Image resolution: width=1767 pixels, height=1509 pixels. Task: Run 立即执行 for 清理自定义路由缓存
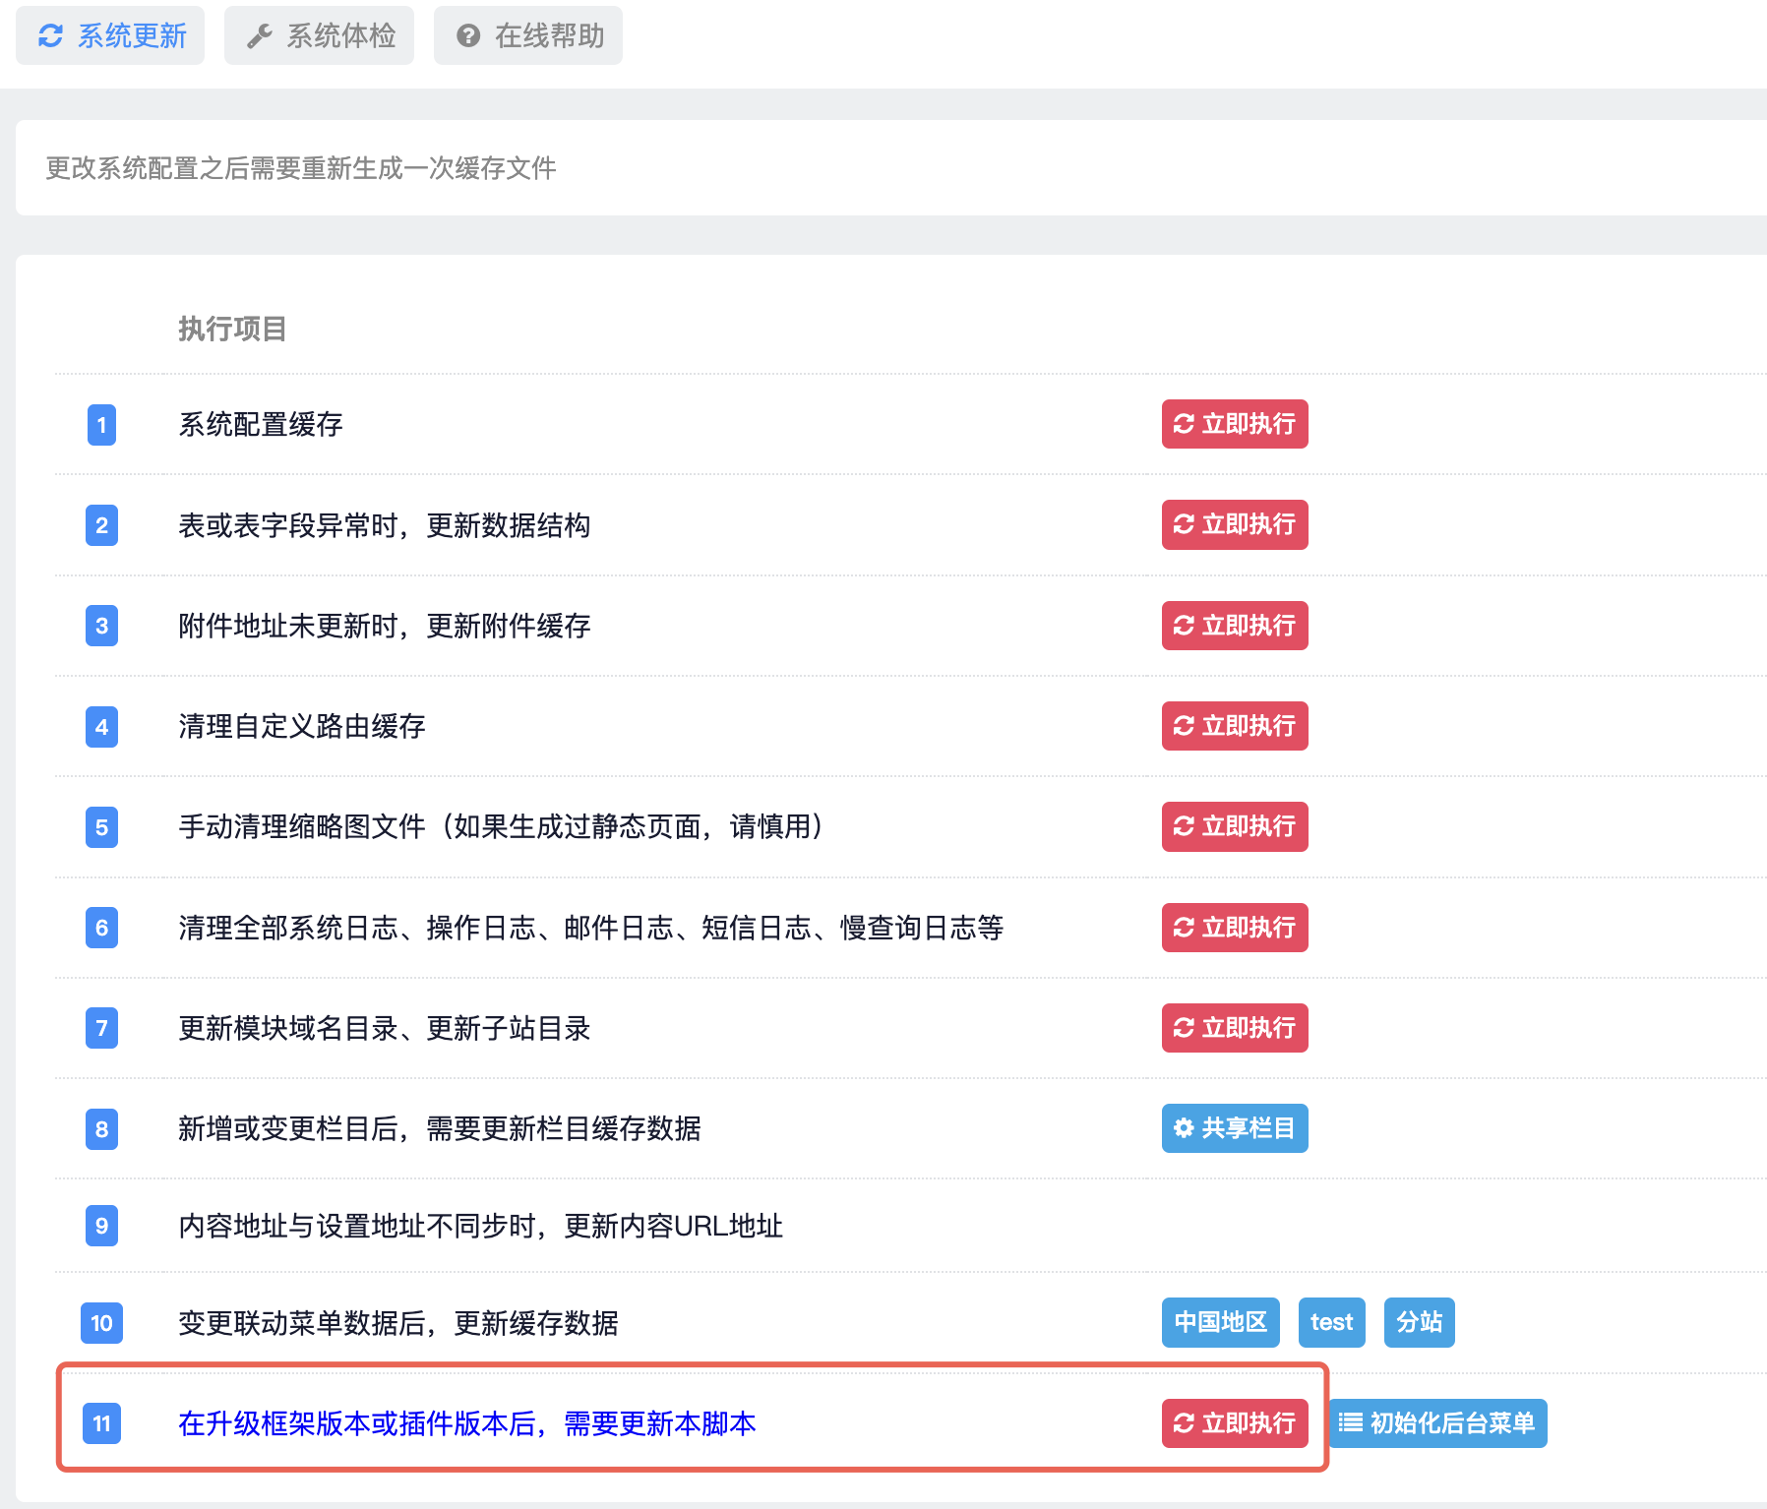pos(1235,726)
